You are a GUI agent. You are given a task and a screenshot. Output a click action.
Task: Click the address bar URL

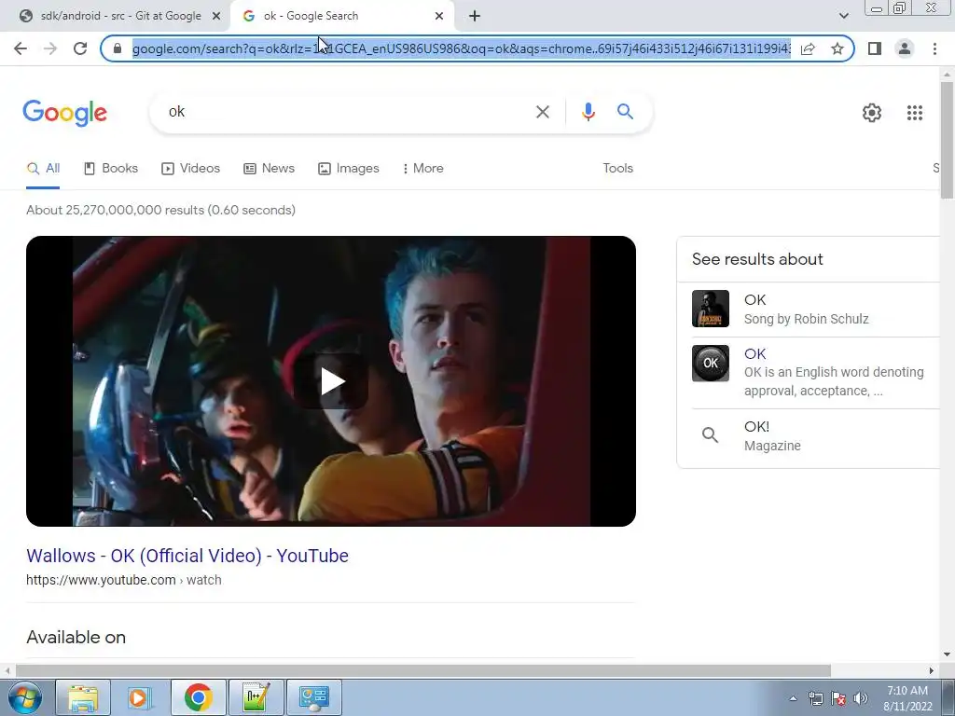pyautogui.click(x=461, y=48)
